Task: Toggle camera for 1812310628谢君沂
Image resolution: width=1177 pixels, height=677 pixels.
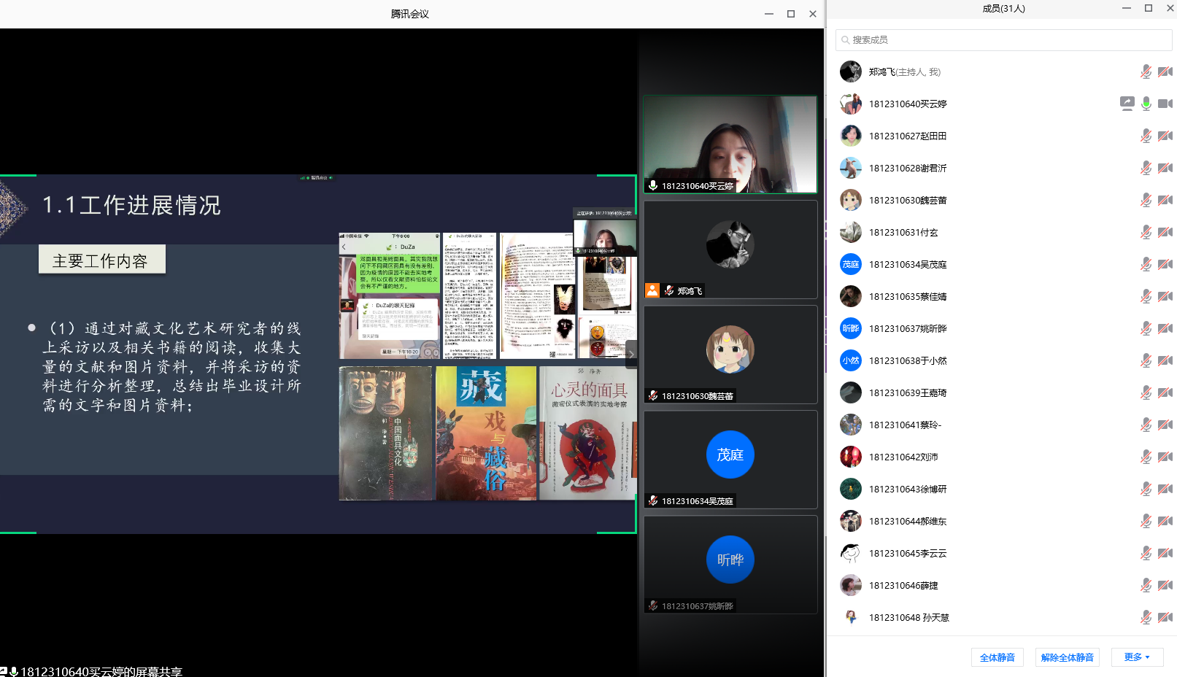Action: (x=1165, y=168)
